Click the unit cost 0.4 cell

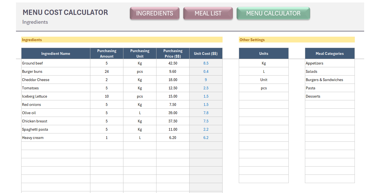point(206,71)
